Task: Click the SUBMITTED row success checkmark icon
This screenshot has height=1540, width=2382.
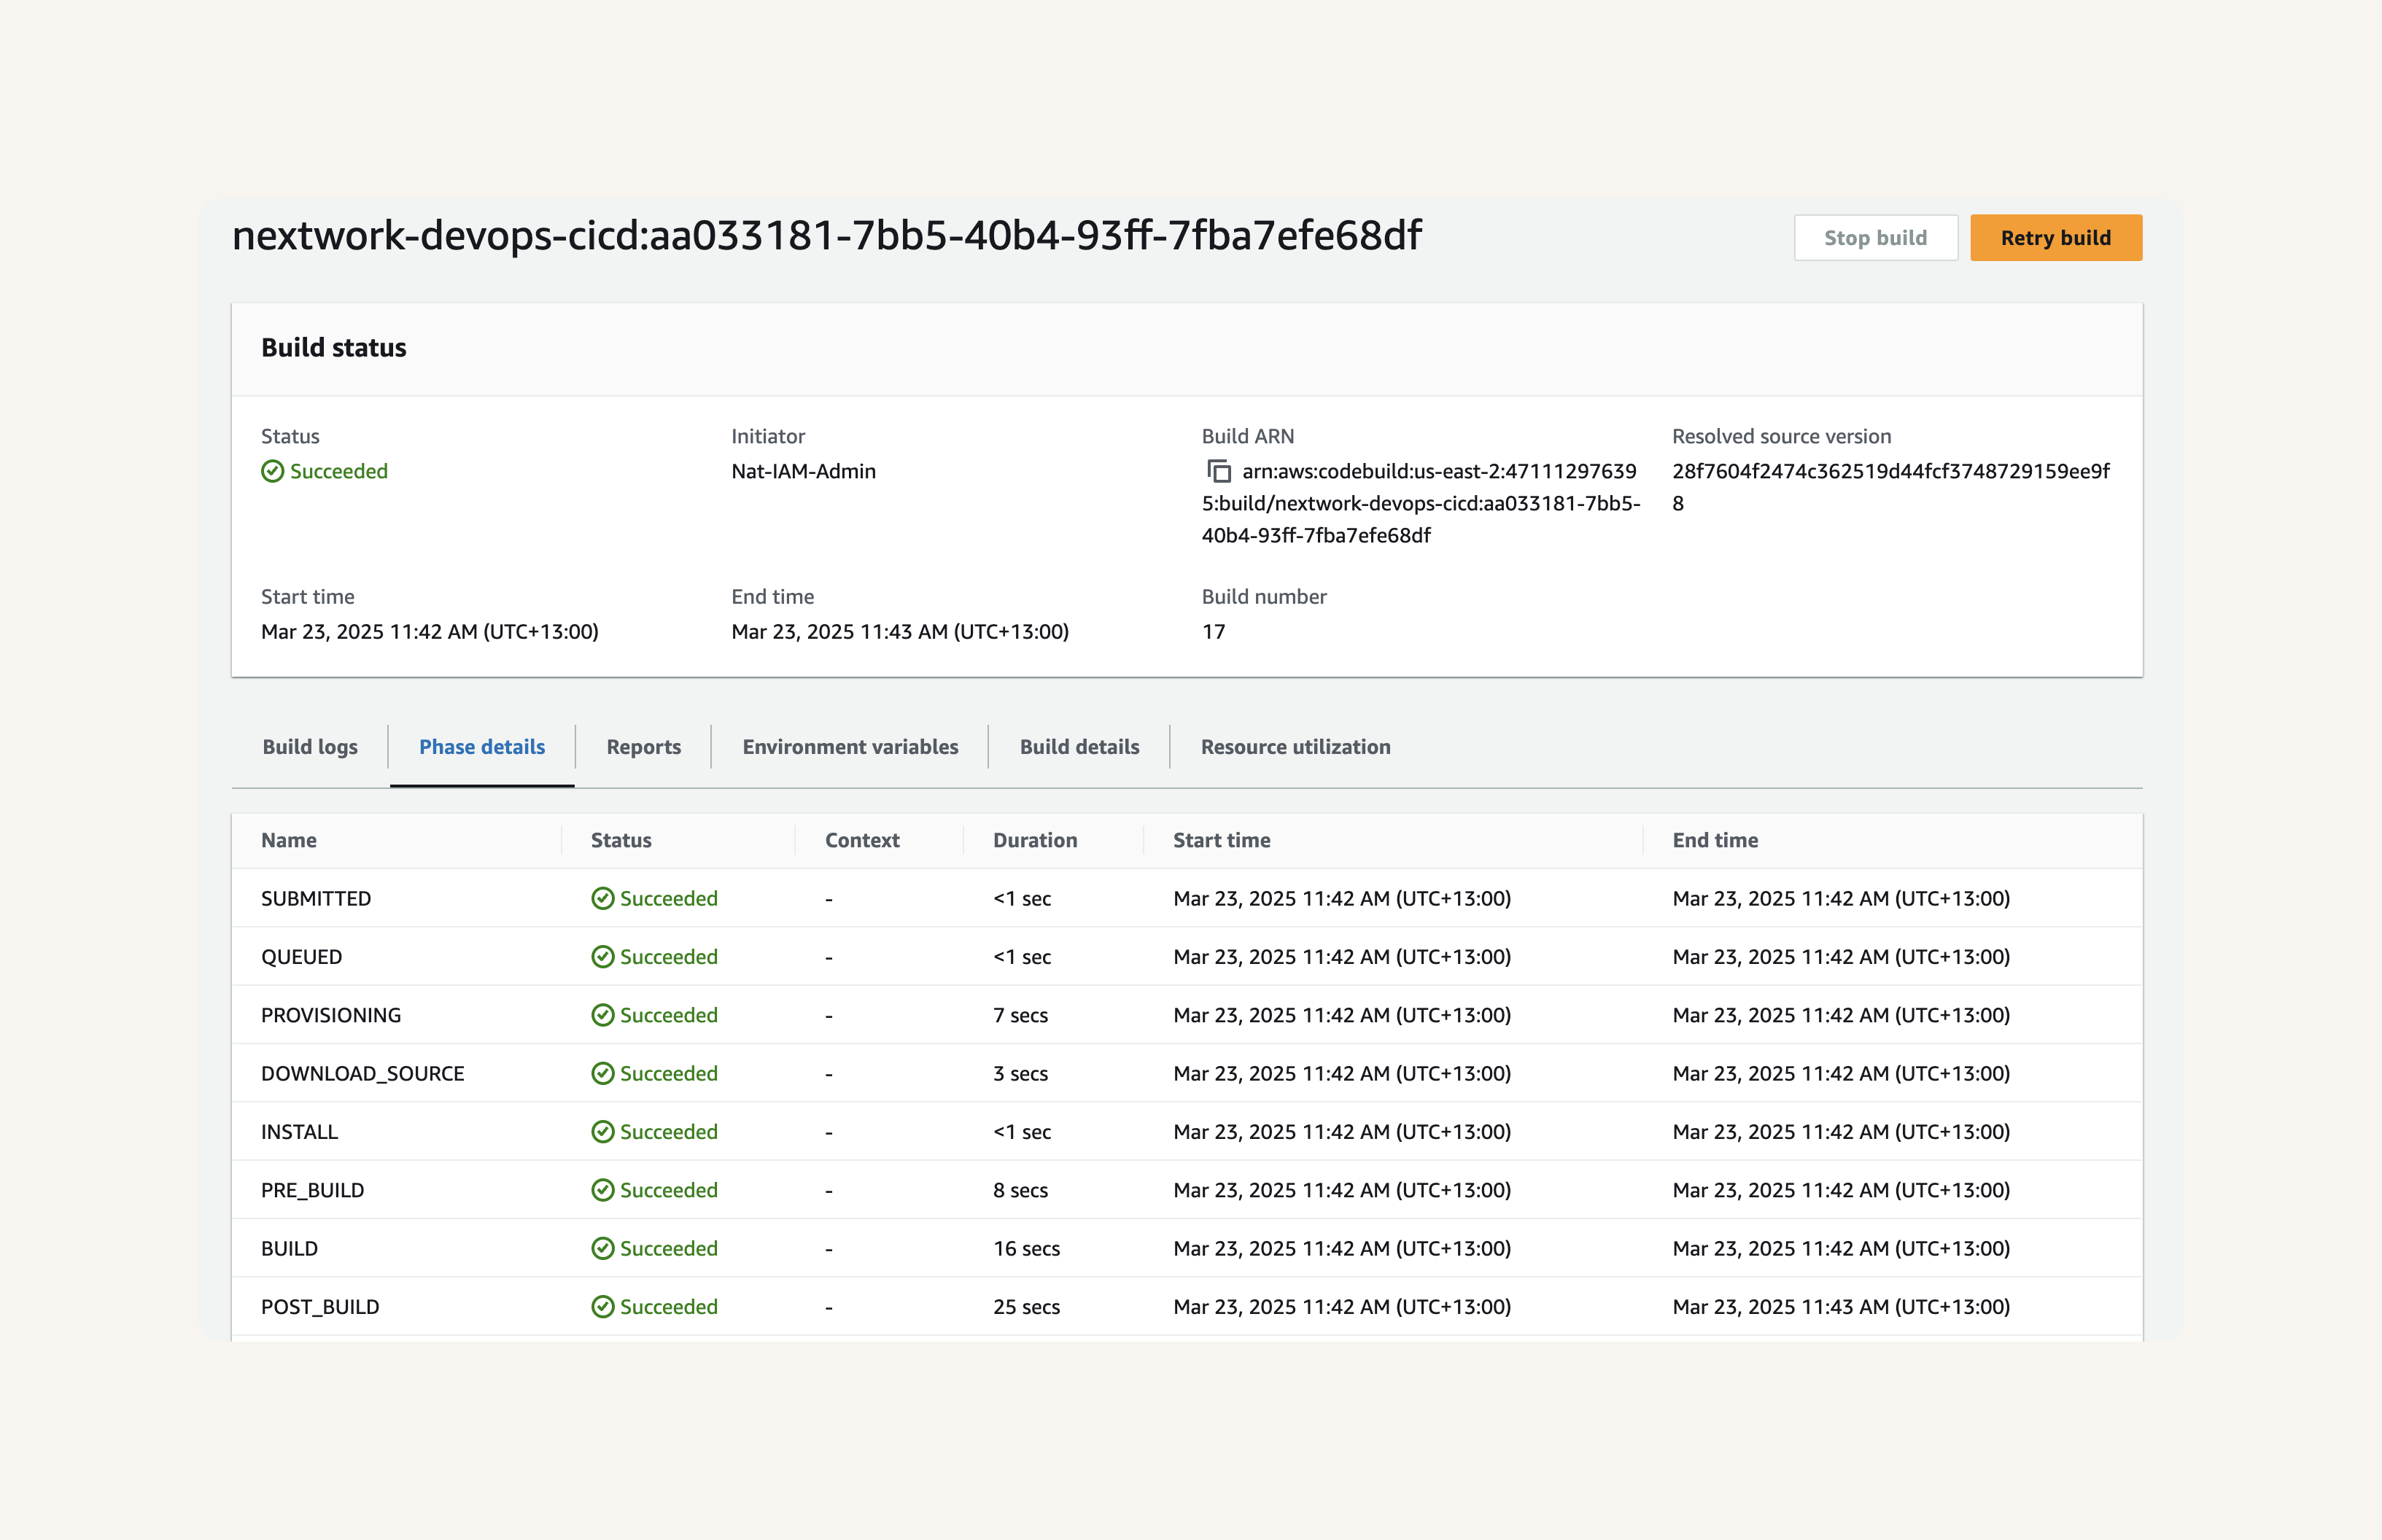Action: click(x=602, y=898)
